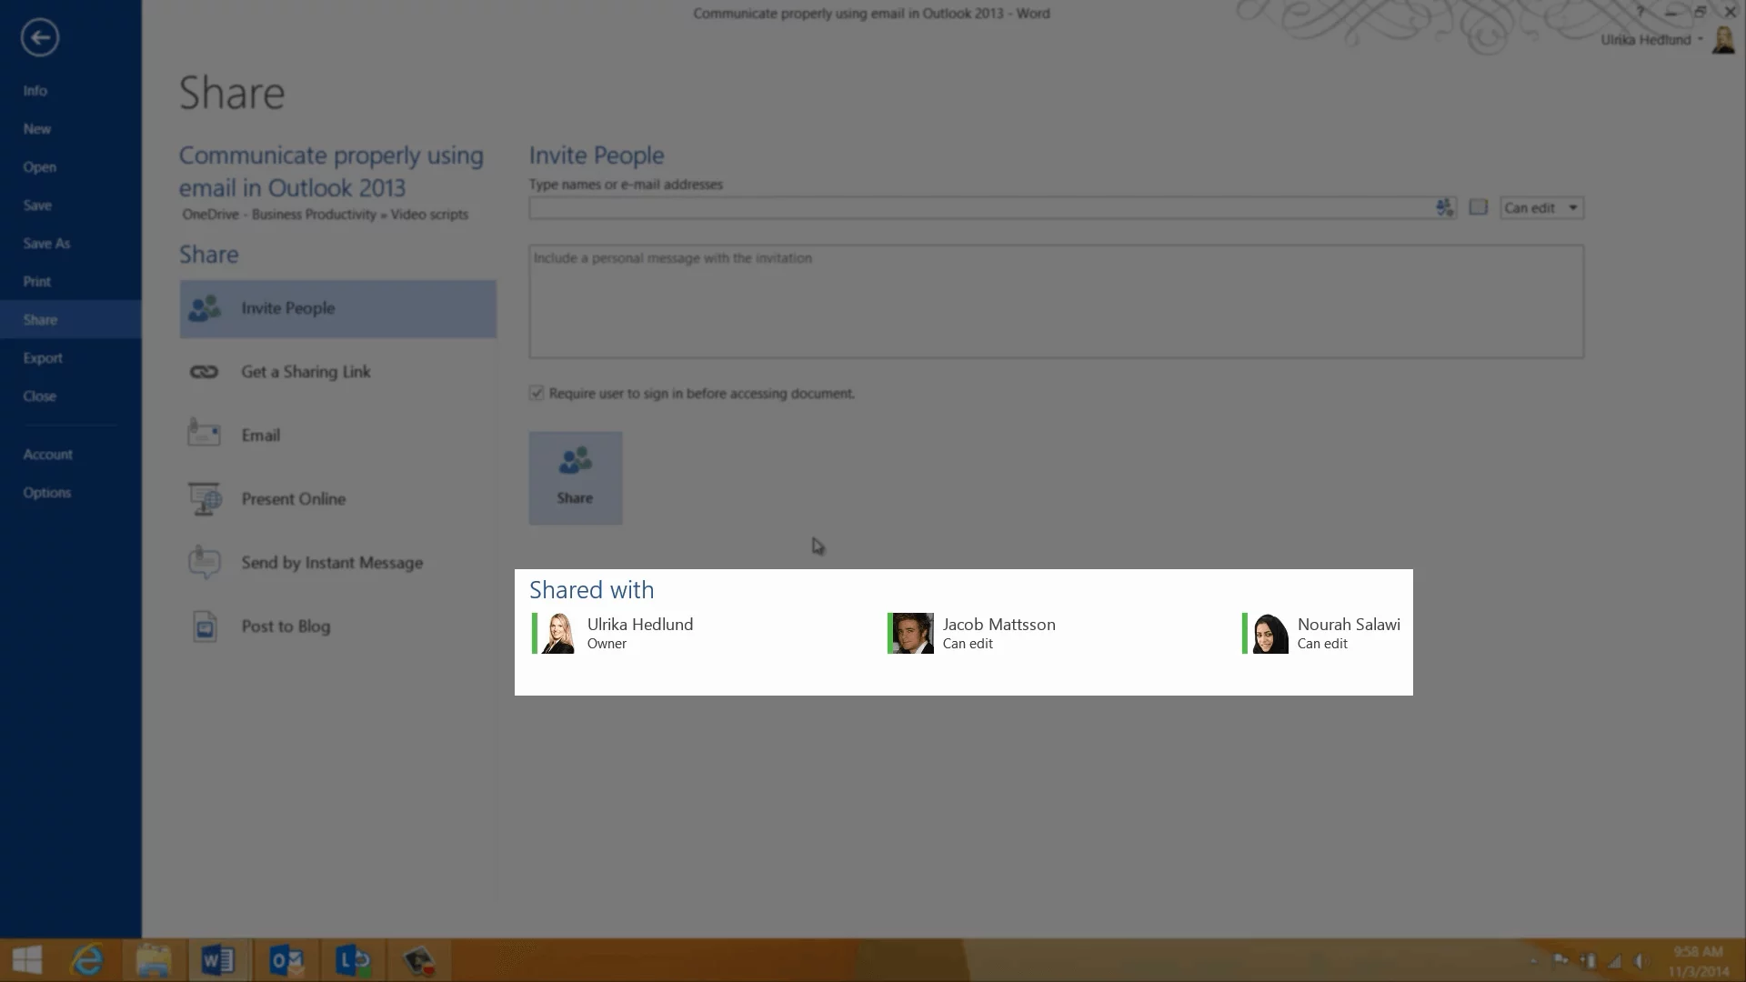Open Outlook from the taskbar
This screenshot has width=1746, height=982.
tap(286, 960)
